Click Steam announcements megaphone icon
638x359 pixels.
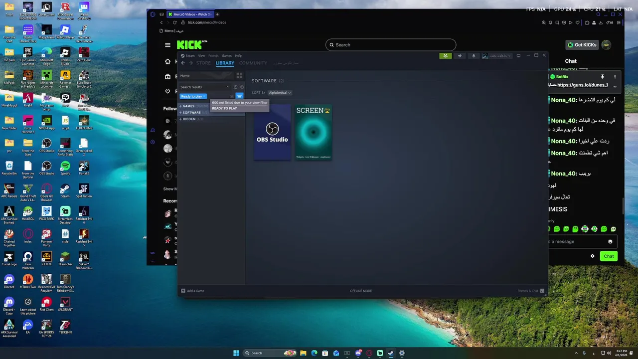(x=460, y=56)
